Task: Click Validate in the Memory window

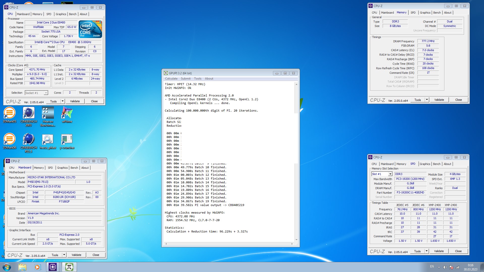Action: (x=439, y=100)
